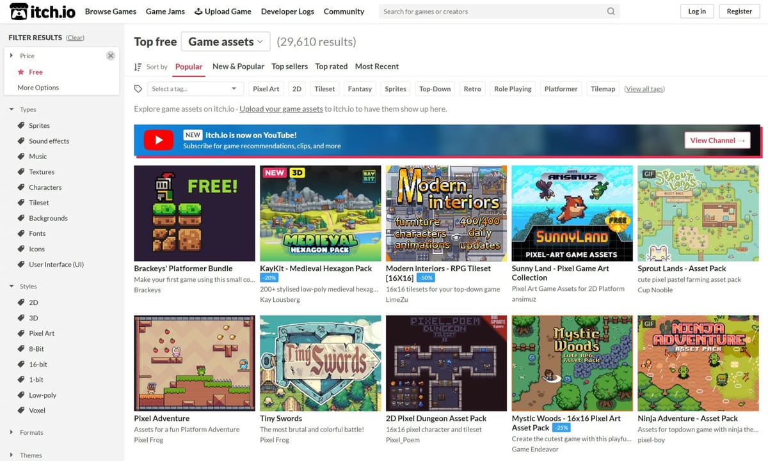Switch to New & Popular sorting
Image resolution: width=768 pixels, height=461 pixels.
(238, 66)
